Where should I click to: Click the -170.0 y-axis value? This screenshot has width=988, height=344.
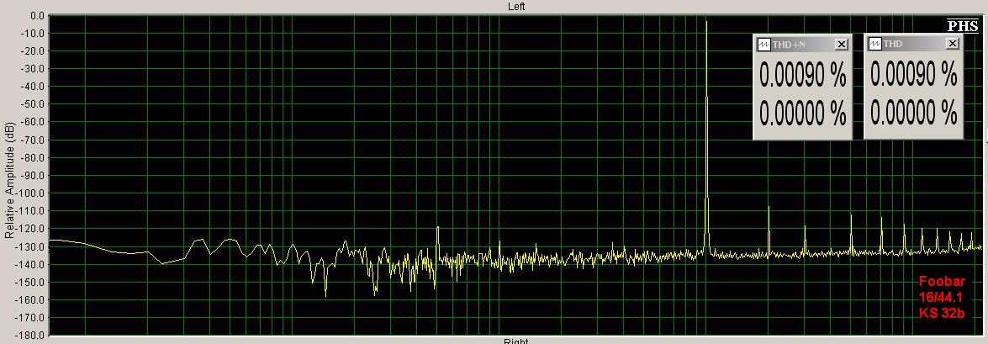tap(31, 317)
